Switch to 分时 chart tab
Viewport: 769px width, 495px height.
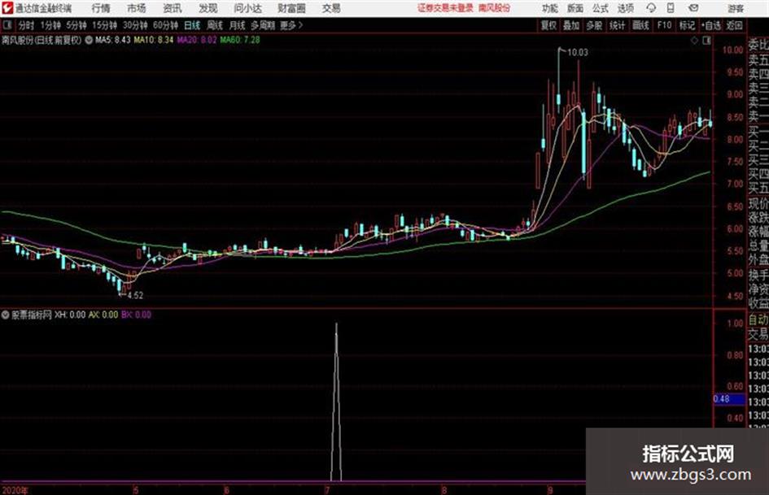tap(26, 25)
